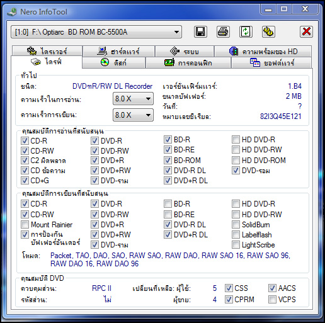Toggle the AACS checkbox

[x=272, y=288]
